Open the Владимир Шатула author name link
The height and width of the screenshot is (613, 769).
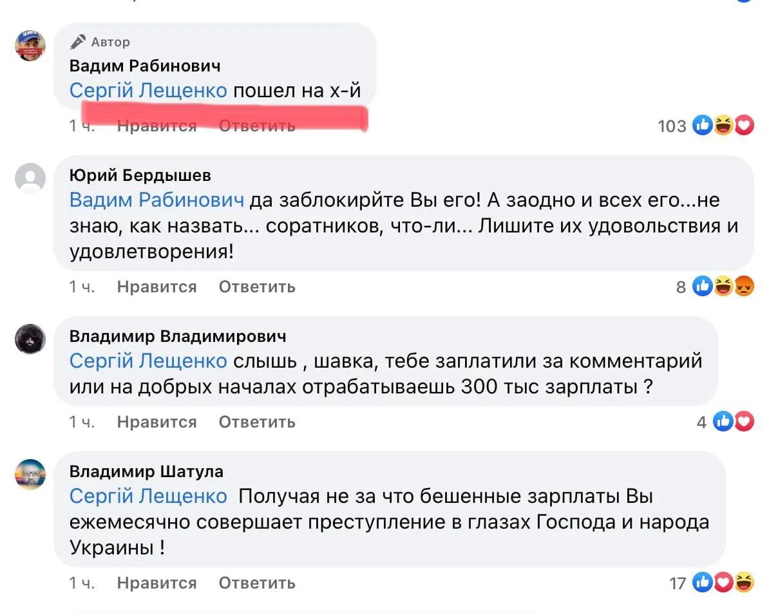(146, 471)
